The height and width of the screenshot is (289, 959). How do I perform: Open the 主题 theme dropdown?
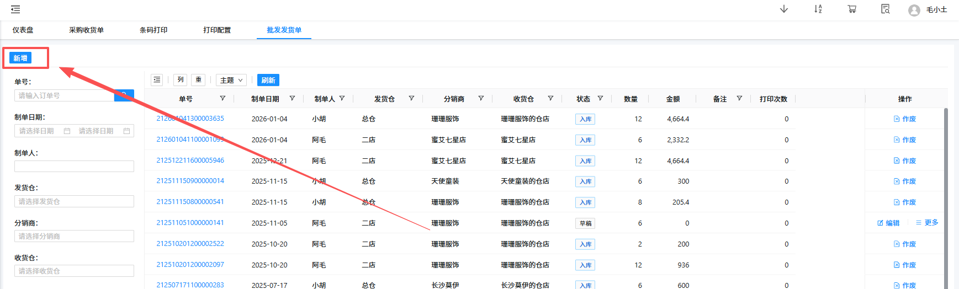(x=231, y=80)
